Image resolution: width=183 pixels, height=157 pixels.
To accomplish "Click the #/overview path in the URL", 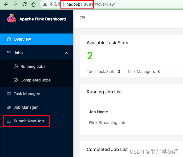I will (104, 4).
